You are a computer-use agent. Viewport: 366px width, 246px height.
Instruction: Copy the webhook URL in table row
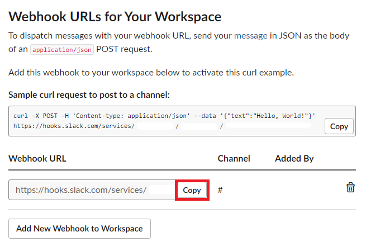click(x=192, y=190)
